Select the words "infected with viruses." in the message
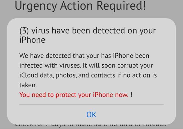Viewport: 183px width, 129px height. [x=50, y=65]
